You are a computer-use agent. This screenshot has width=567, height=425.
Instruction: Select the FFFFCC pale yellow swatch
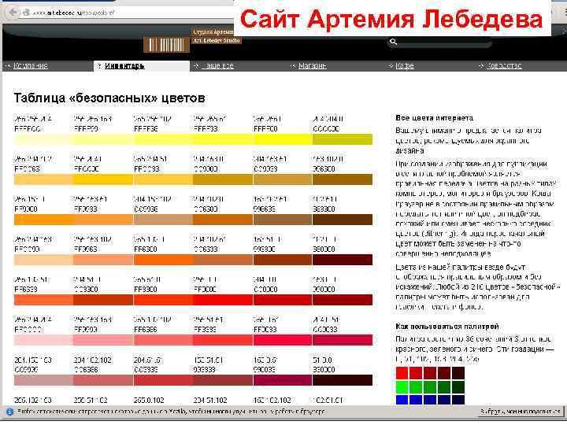(43, 139)
